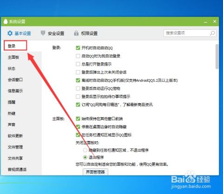The image size is (223, 194).
Task: Switch to the 安全设置 tab
Action: (x=52, y=33)
